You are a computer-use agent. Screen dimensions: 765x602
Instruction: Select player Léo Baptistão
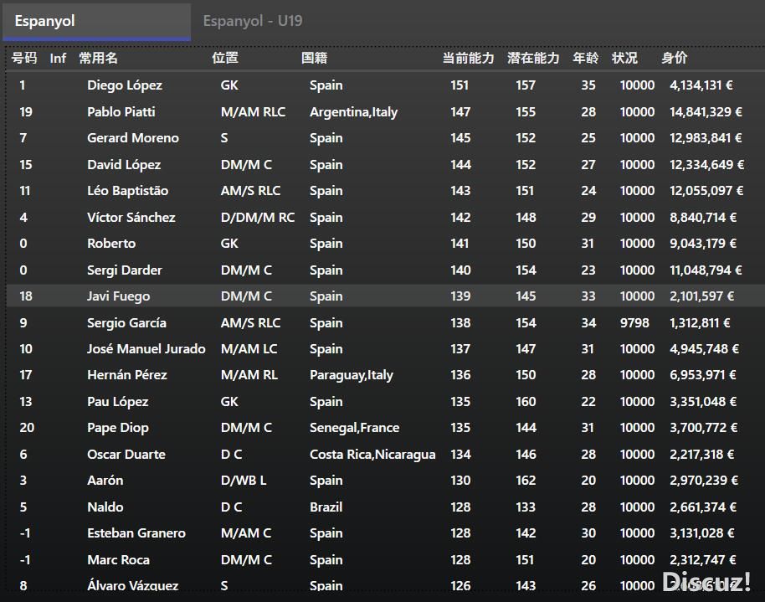[127, 191]
